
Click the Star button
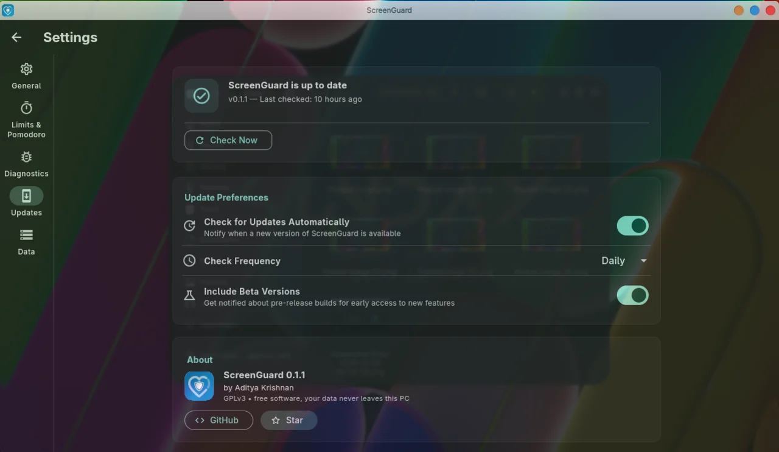288,420
